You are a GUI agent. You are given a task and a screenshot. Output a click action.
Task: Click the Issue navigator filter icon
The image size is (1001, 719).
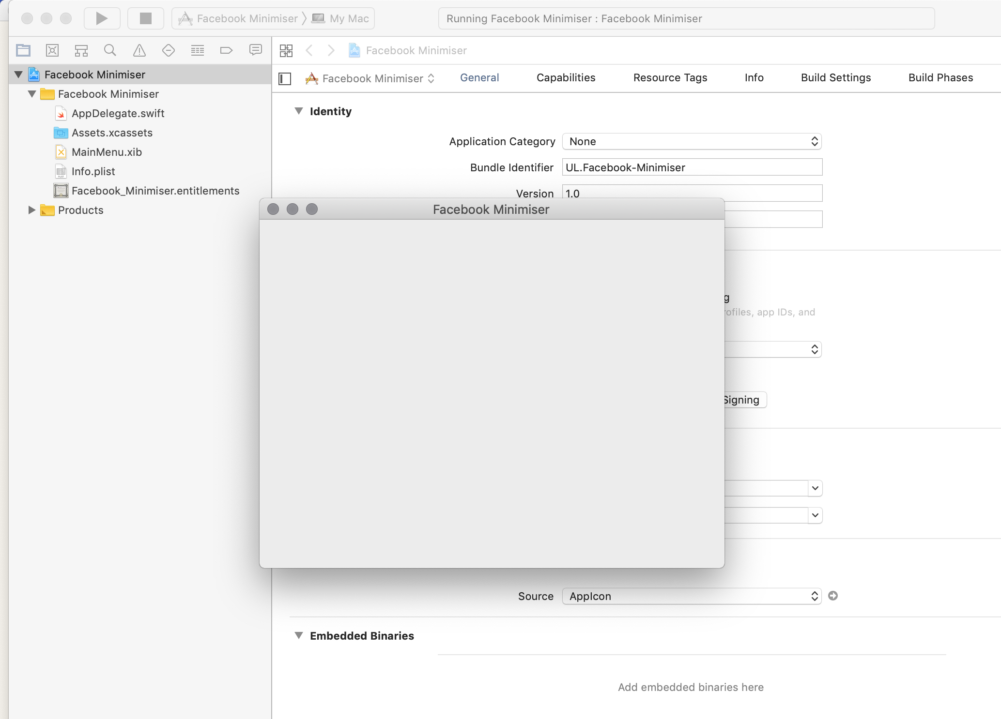[x=139, y=50]
